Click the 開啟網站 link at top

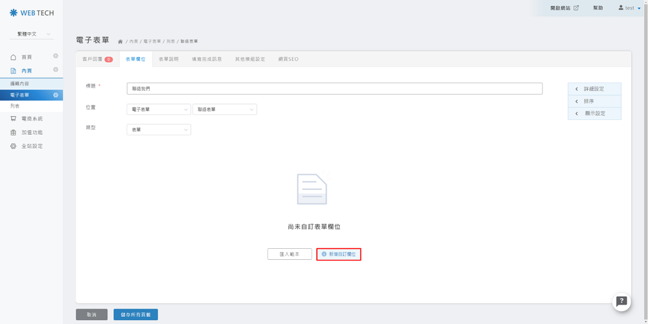click(x=564, y=8)
